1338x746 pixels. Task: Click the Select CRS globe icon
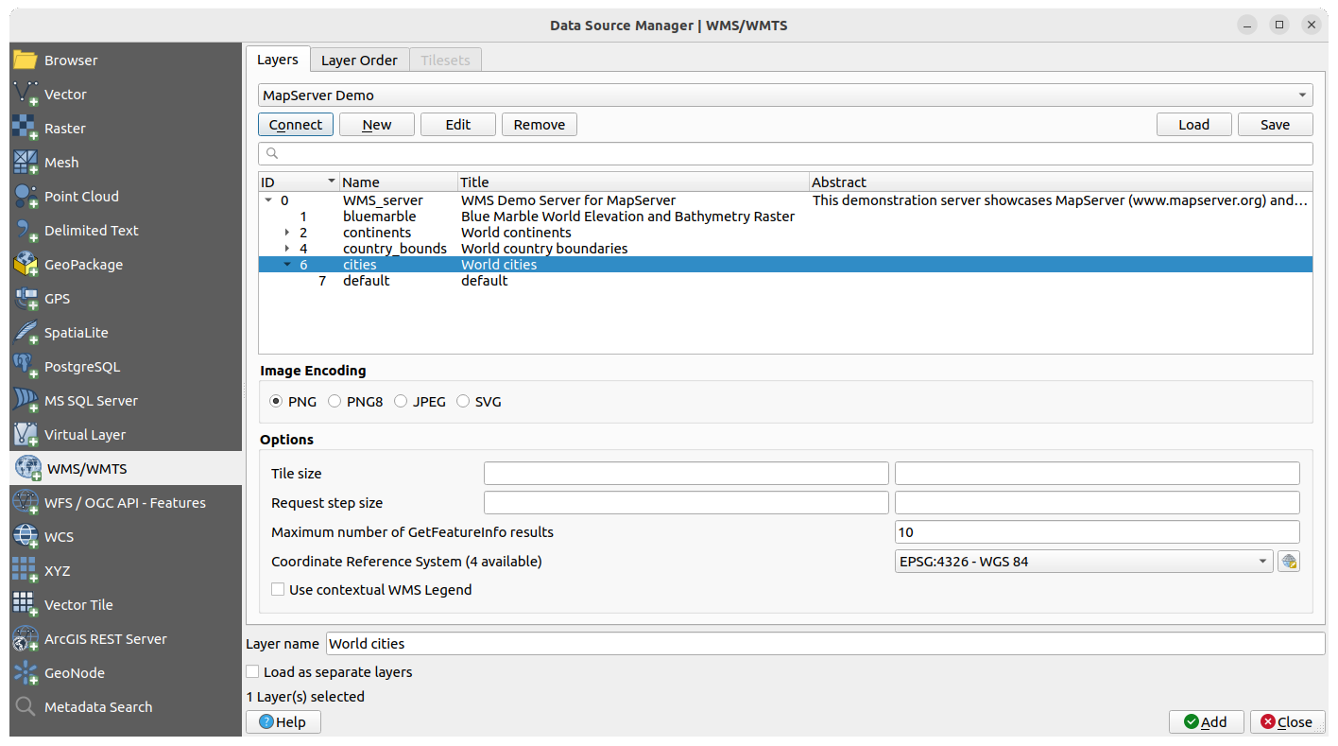pos(1288,562)
